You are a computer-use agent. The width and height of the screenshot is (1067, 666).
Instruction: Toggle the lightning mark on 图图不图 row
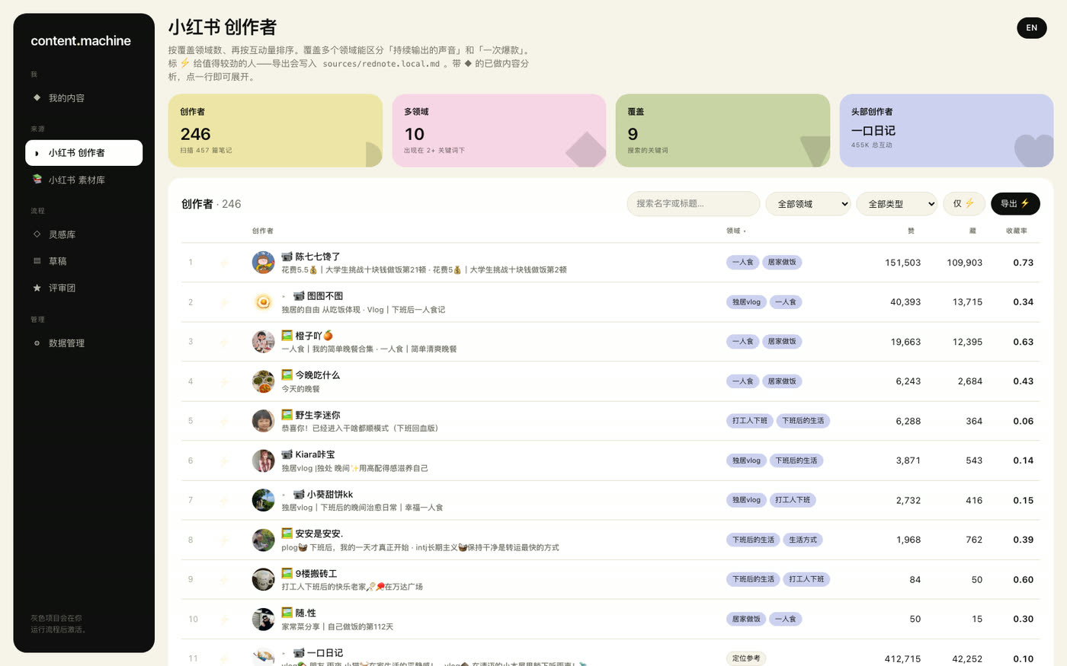(x=224, y=302)
